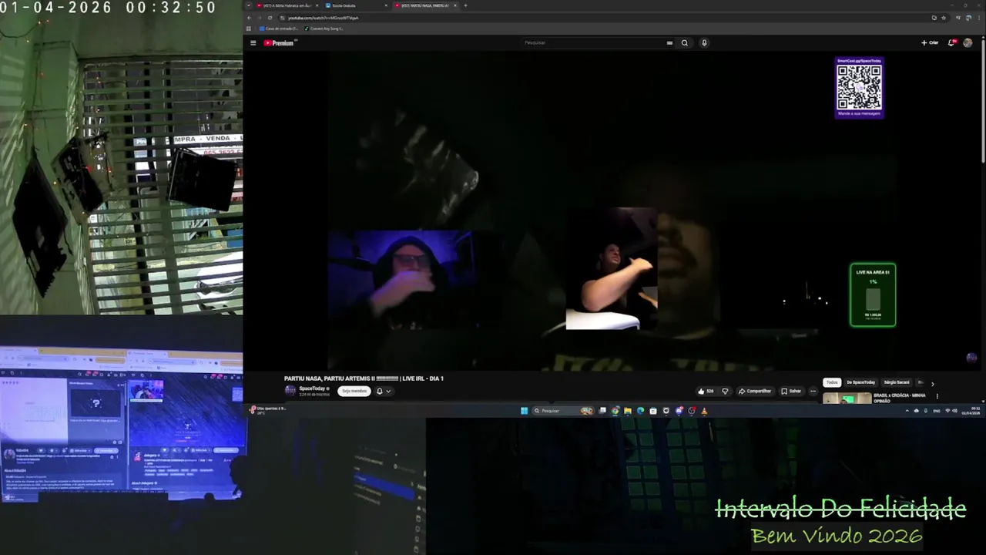Open Microsoft Edge from the taskbar

(x=640, y=411)
